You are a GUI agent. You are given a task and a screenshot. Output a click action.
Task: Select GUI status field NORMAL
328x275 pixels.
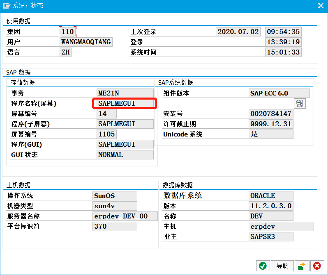pyautogui.click(x=125, y=155)
